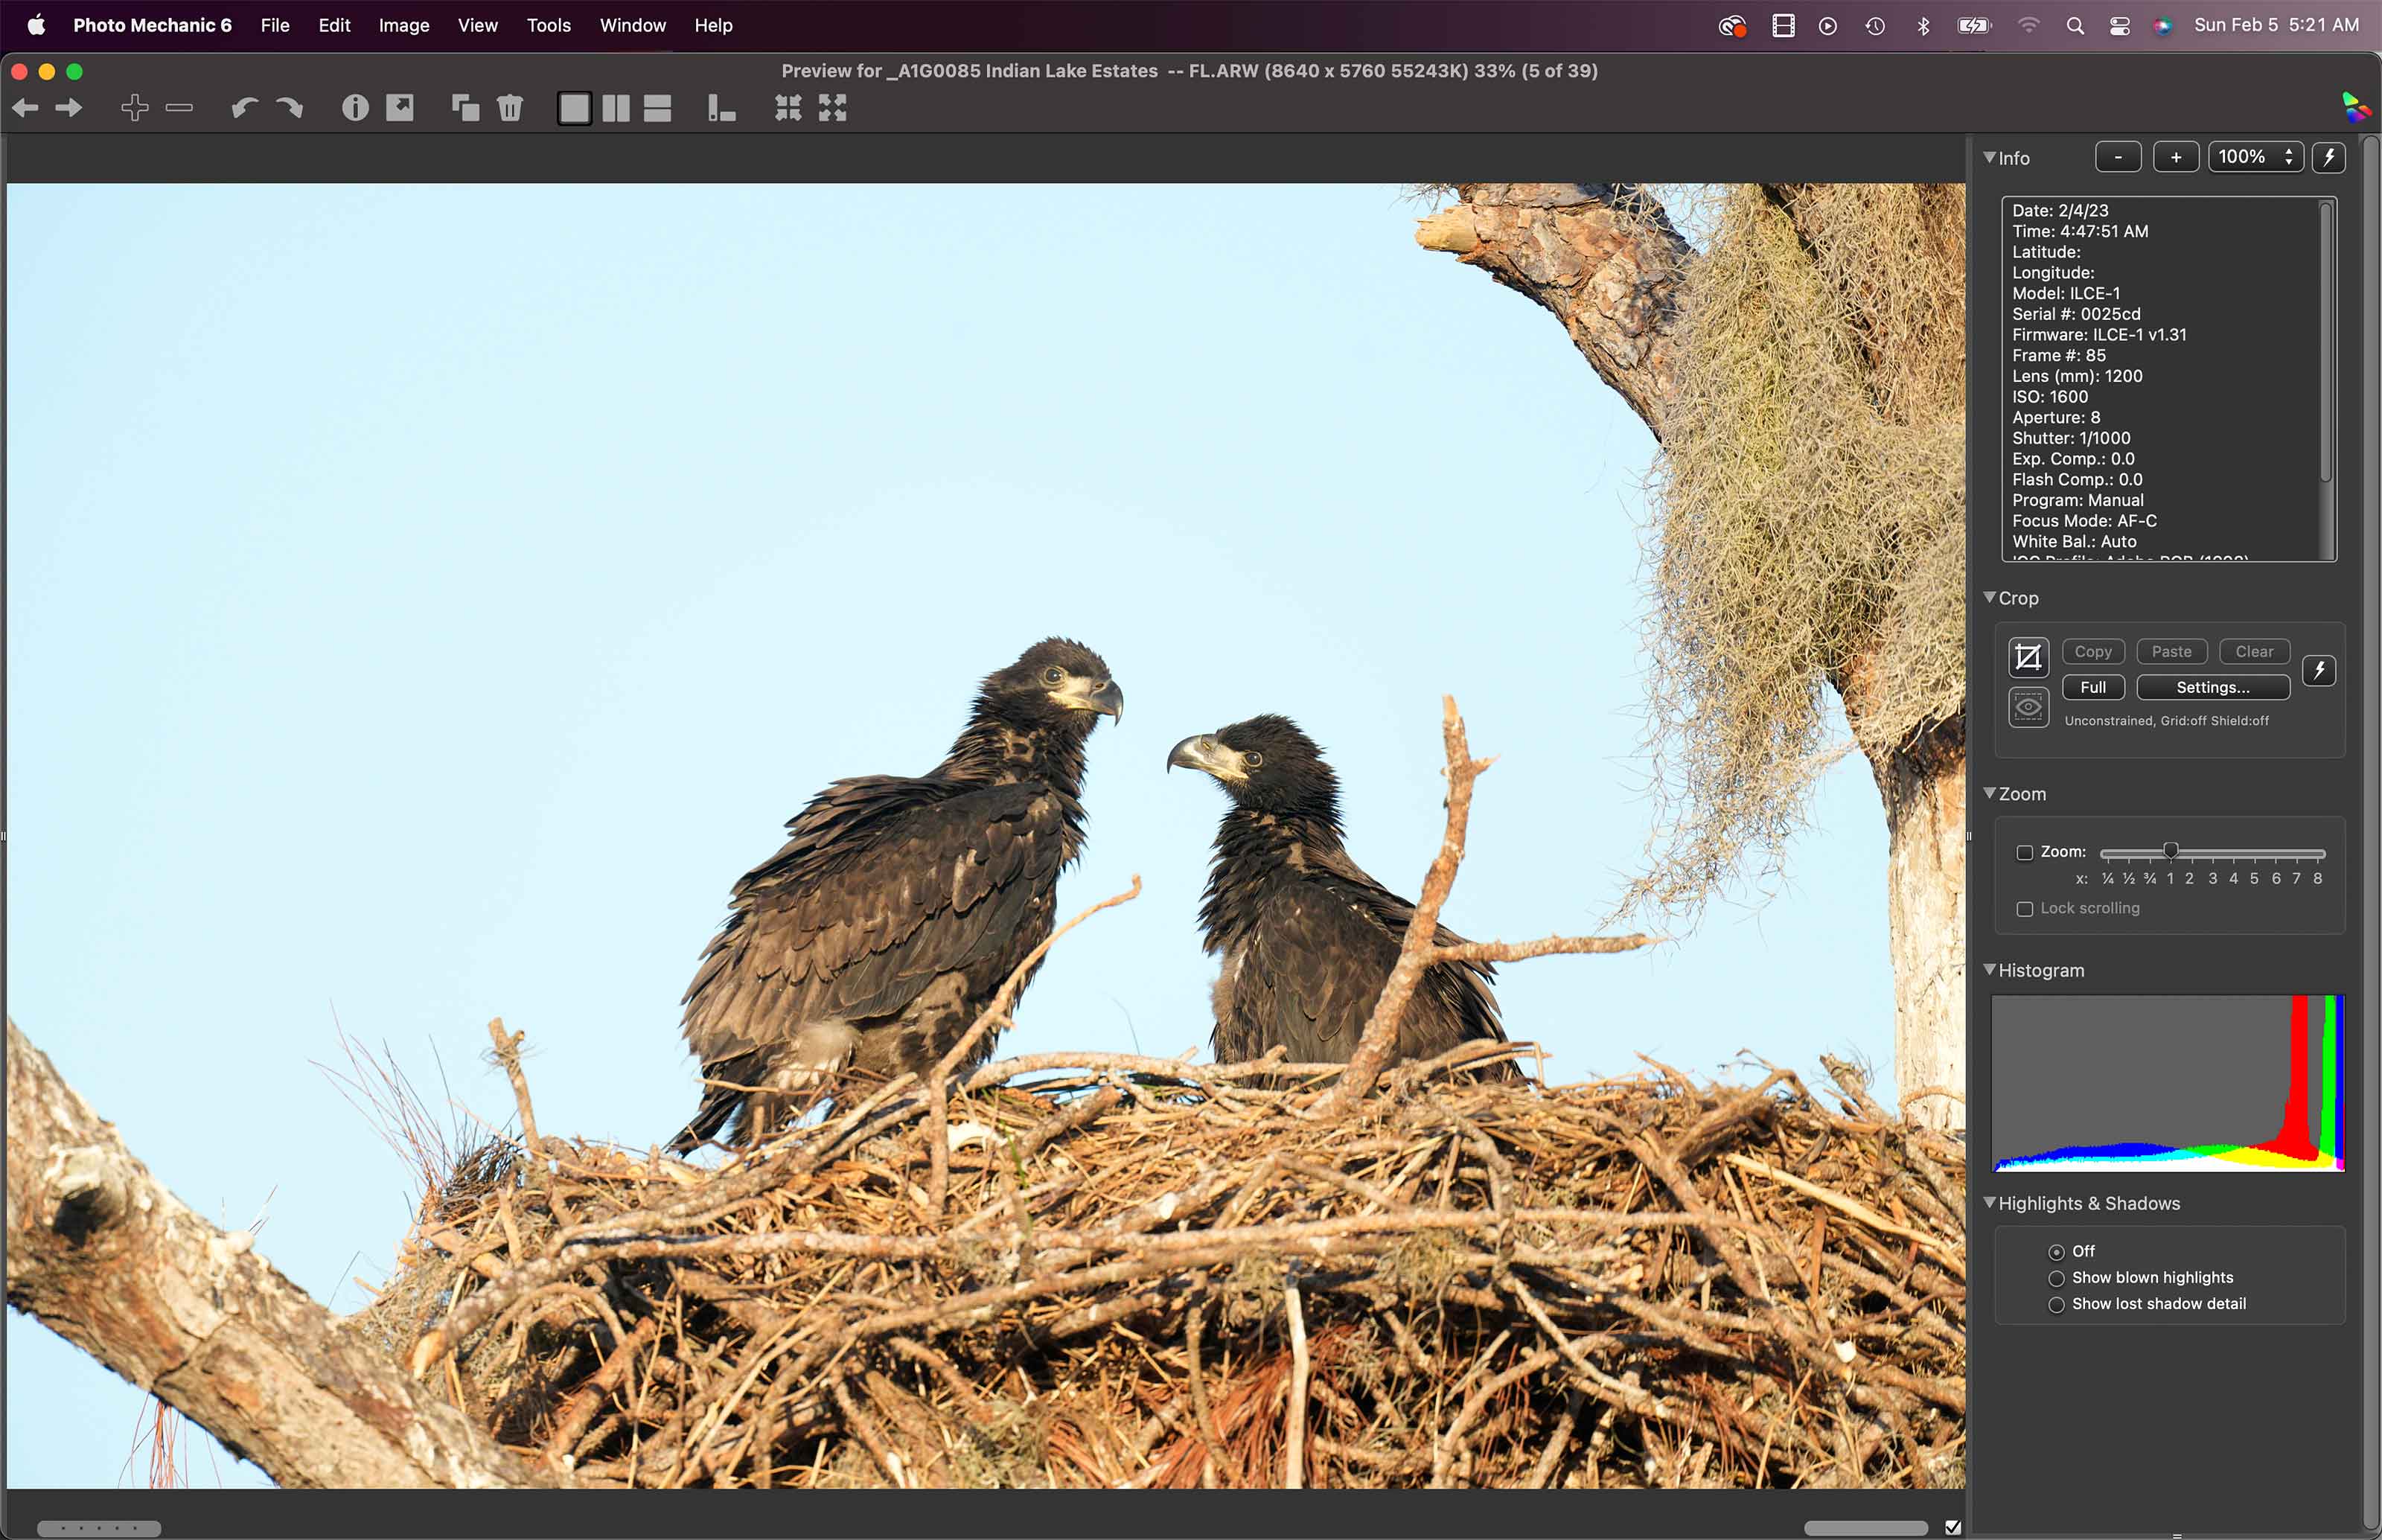Viewport: 2382px width, 1540px height.
Task: Click the rating dots control under the image
Action: click(99, 1529)
